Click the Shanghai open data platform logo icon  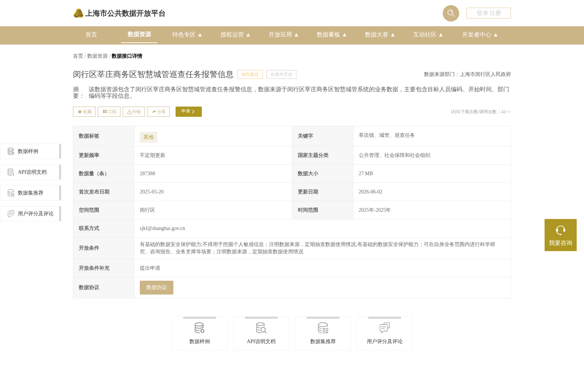coord(78,13)
